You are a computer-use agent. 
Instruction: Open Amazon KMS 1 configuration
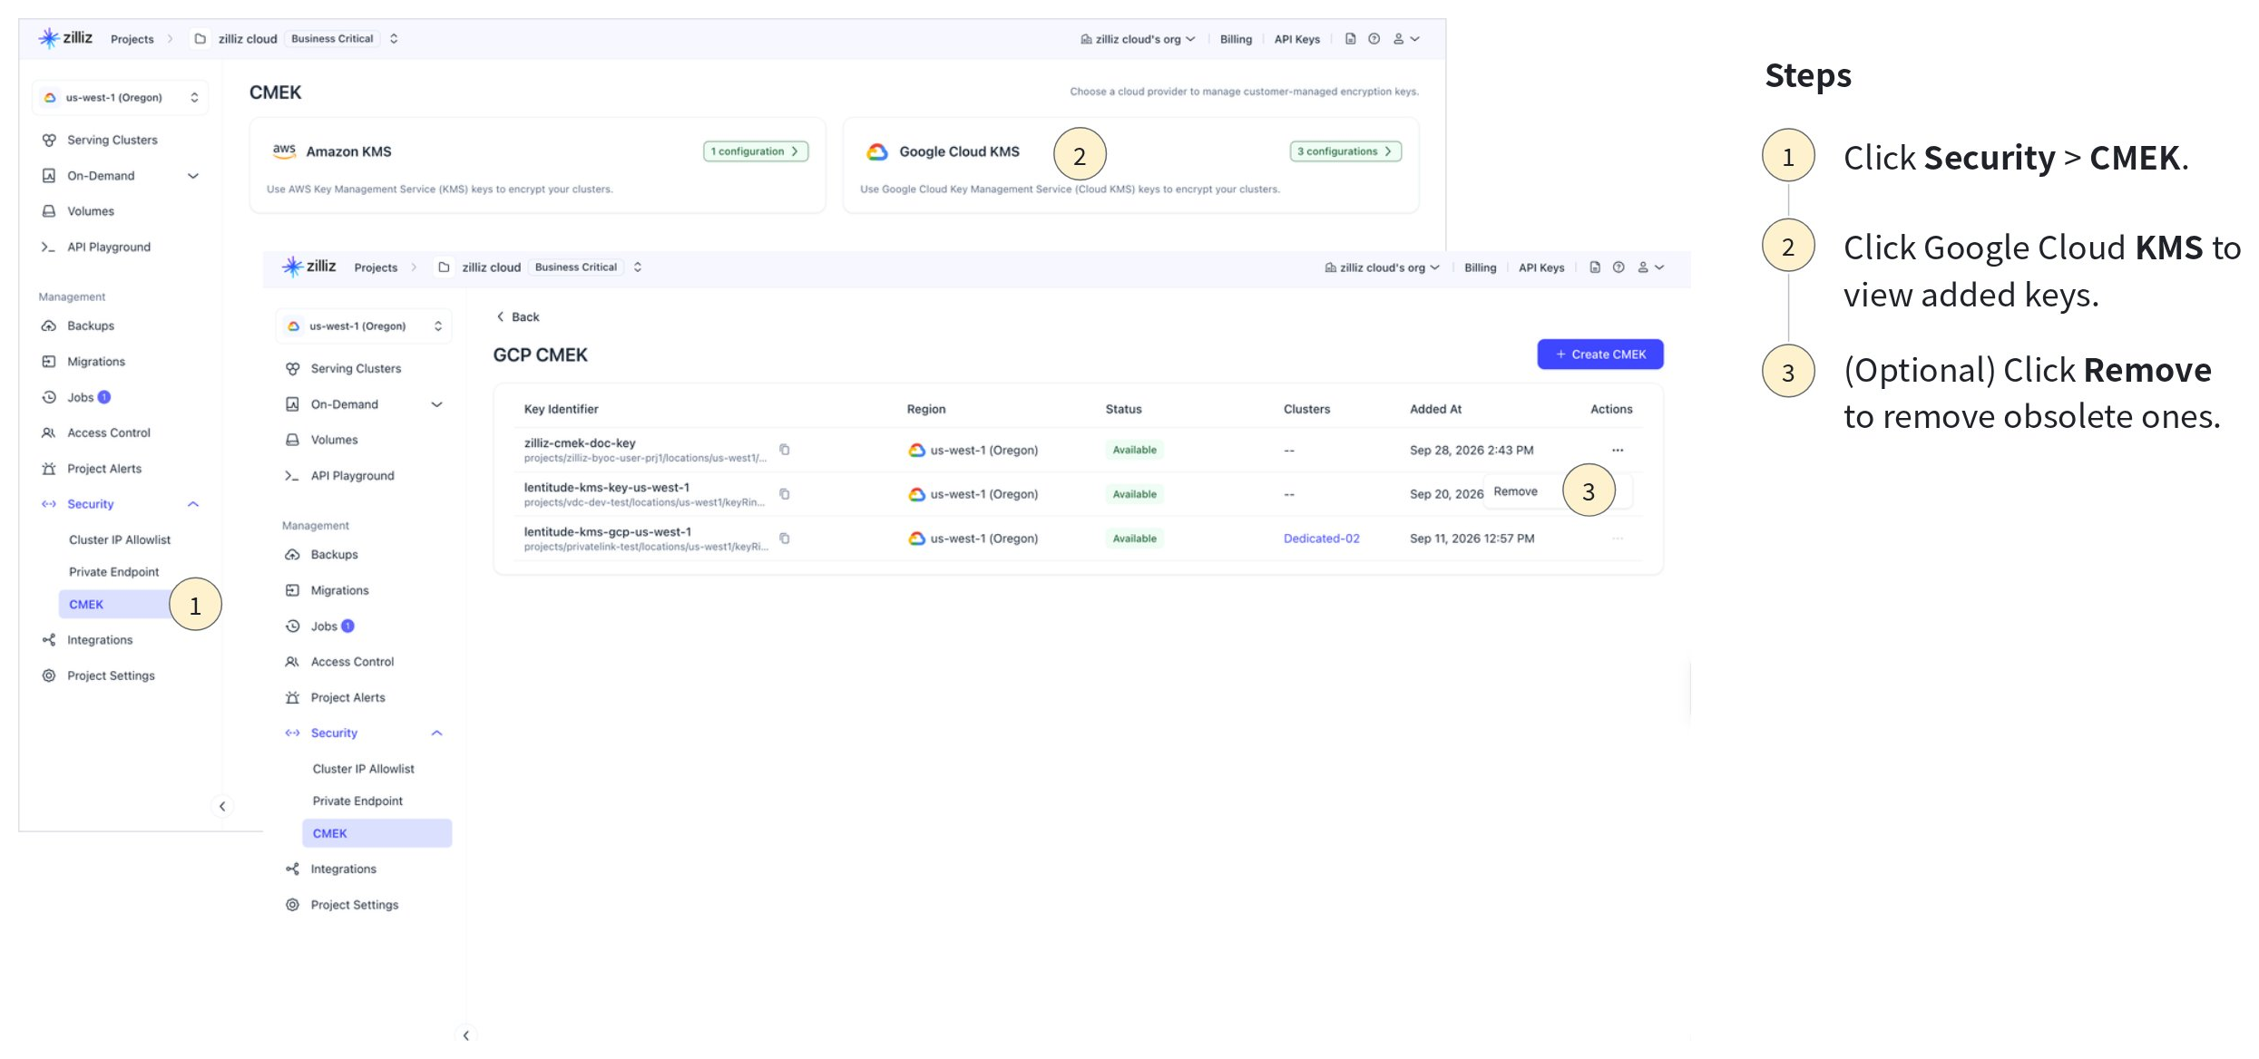click(756, 151)
